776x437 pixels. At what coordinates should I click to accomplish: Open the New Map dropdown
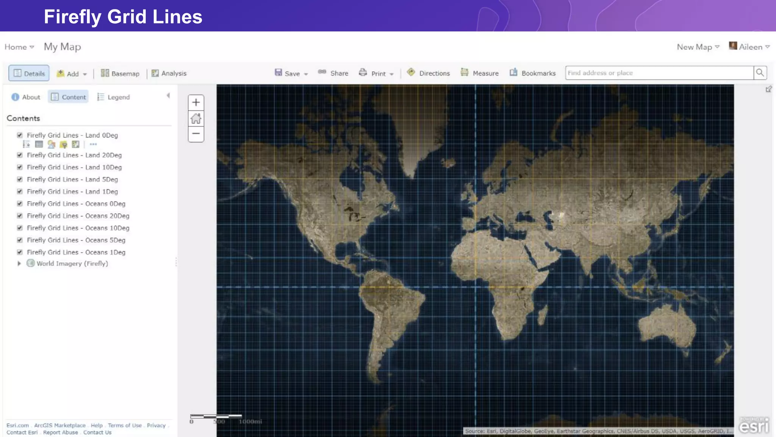[x=698, y=47]
